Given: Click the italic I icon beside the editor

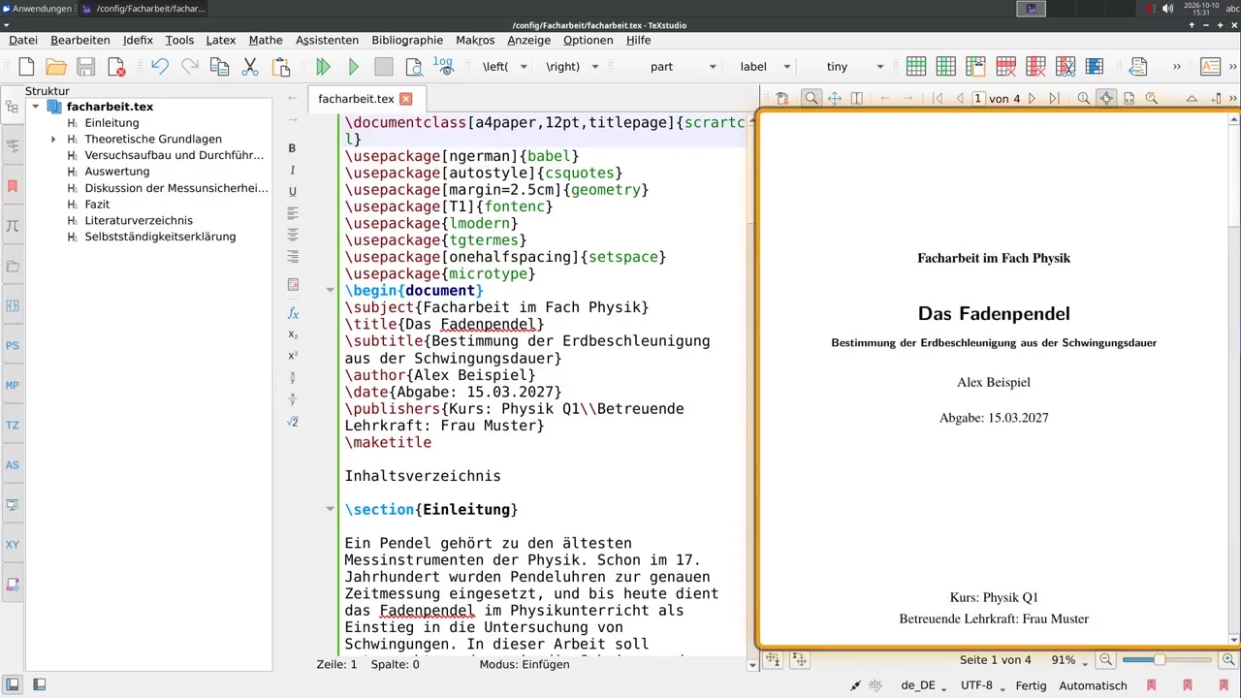Looking at the screenshot, I should [292, 170].
